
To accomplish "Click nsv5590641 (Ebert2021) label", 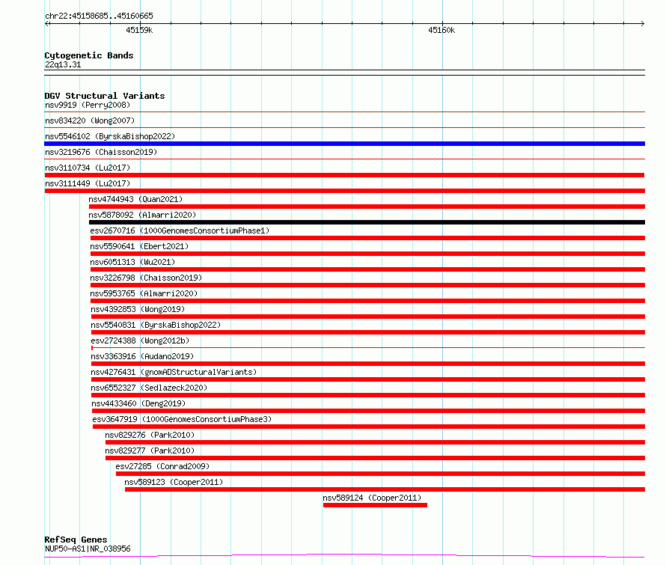I will (139, 246).
